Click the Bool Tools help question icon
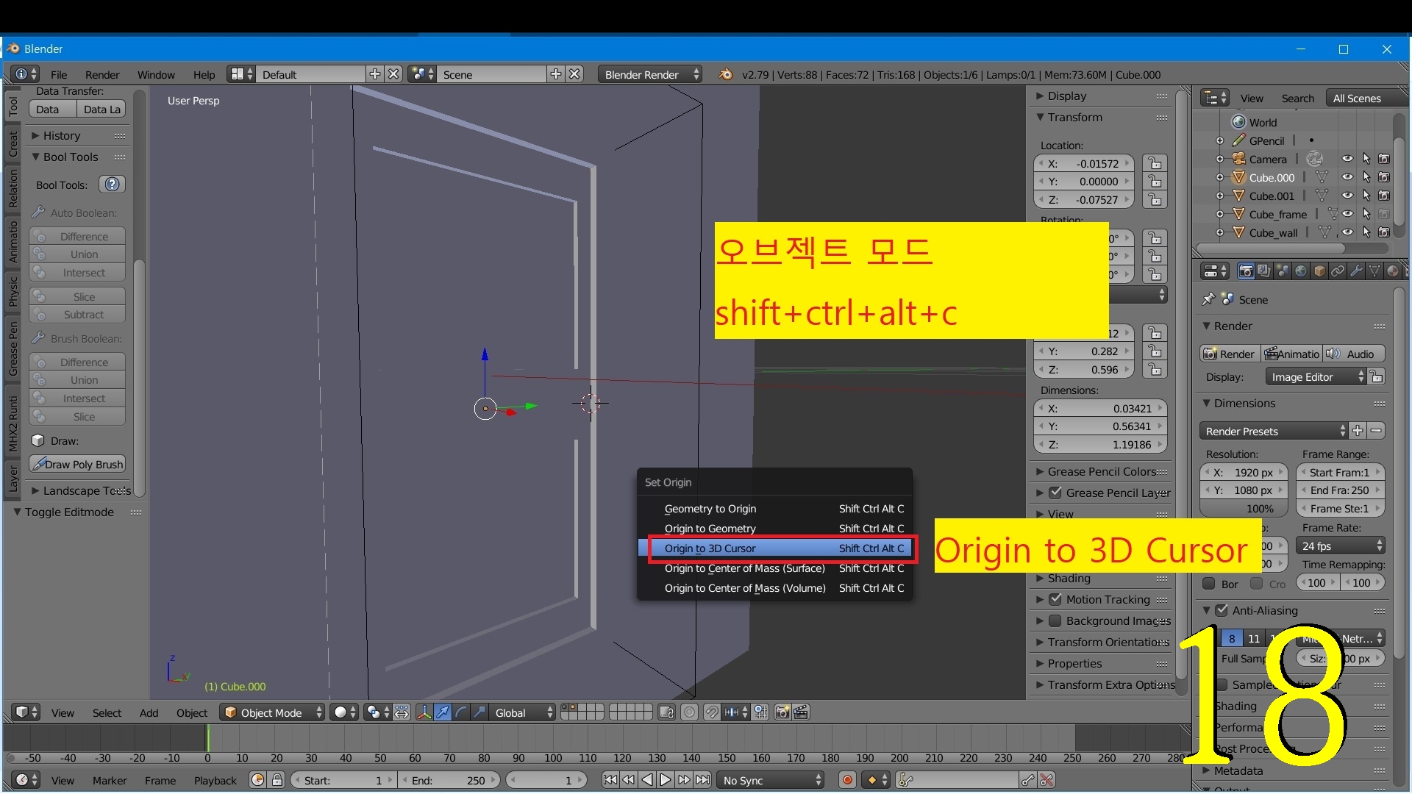This screenshot has width=1412, height=794. pyautogui.click(x=112, y=185)
